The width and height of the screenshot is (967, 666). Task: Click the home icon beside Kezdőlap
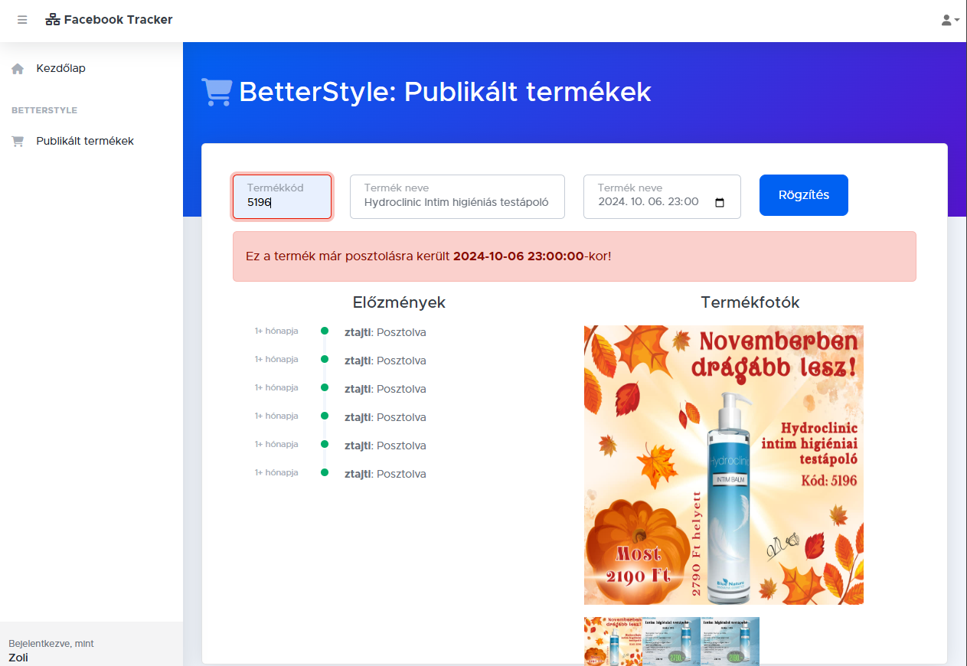[18, 69]
